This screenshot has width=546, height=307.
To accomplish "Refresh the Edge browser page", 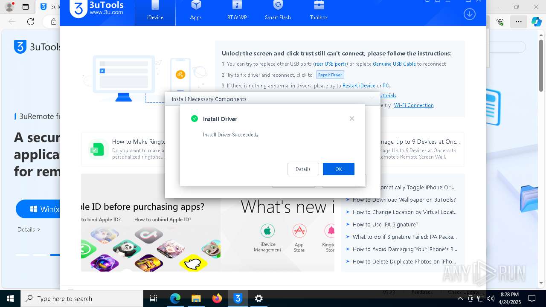I will pos(31,22).
